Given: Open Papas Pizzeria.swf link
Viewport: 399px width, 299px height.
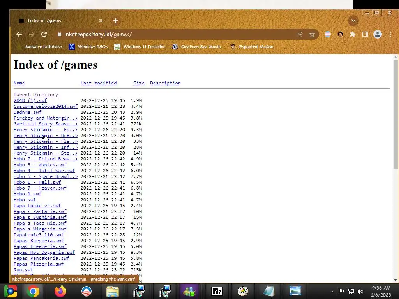Looking at the screenshot, I should point(39,264).
